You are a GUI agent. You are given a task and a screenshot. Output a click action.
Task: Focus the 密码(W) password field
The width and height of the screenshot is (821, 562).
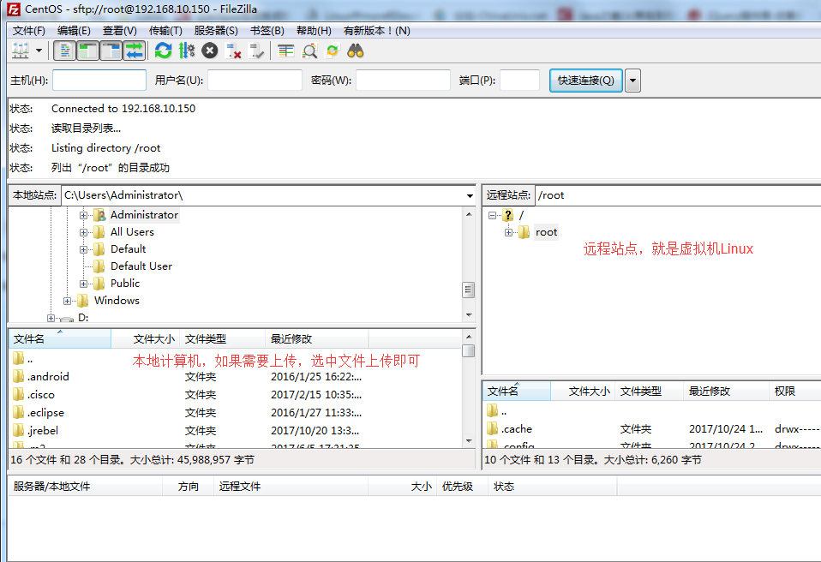point(403,80)
